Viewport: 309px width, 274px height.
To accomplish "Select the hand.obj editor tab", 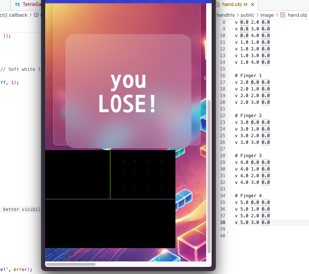I will 235,4.
